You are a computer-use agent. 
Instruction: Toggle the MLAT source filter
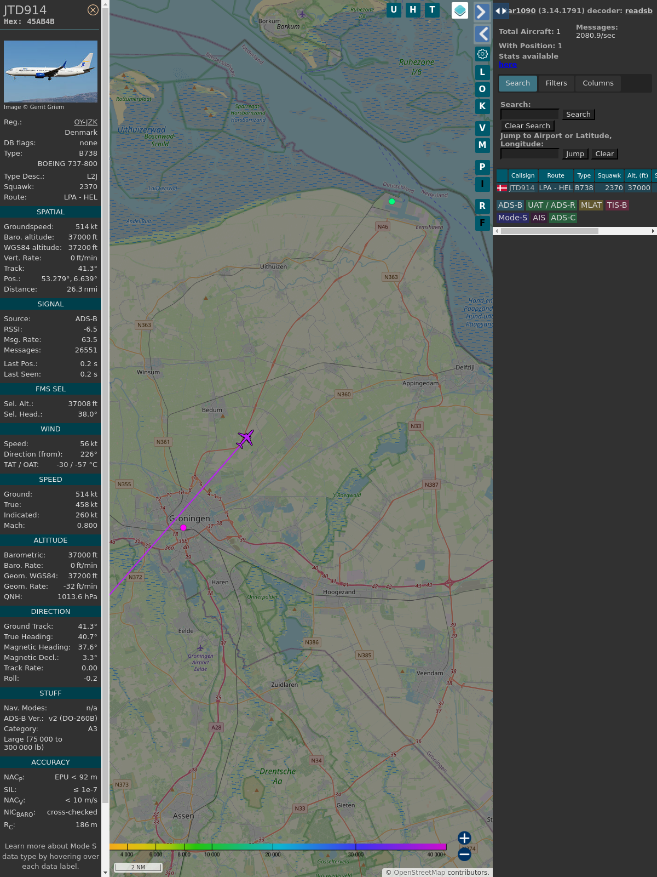(x=591, y=205)
